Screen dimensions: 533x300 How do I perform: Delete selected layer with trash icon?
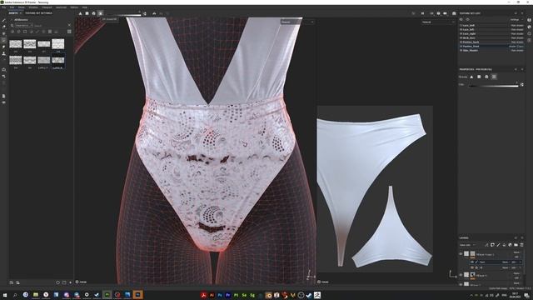coord(522,245)
